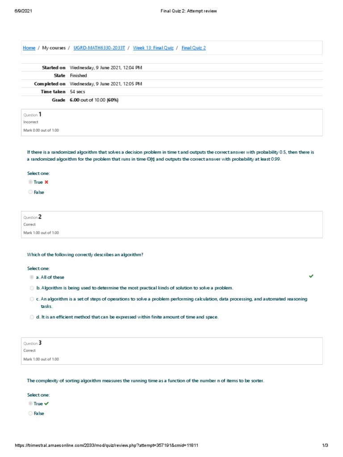Viewport: 343px width, 457px height.
Task: Open the UGRD-MATH6330-2033T course link
Action: click(x=99, y=48)
